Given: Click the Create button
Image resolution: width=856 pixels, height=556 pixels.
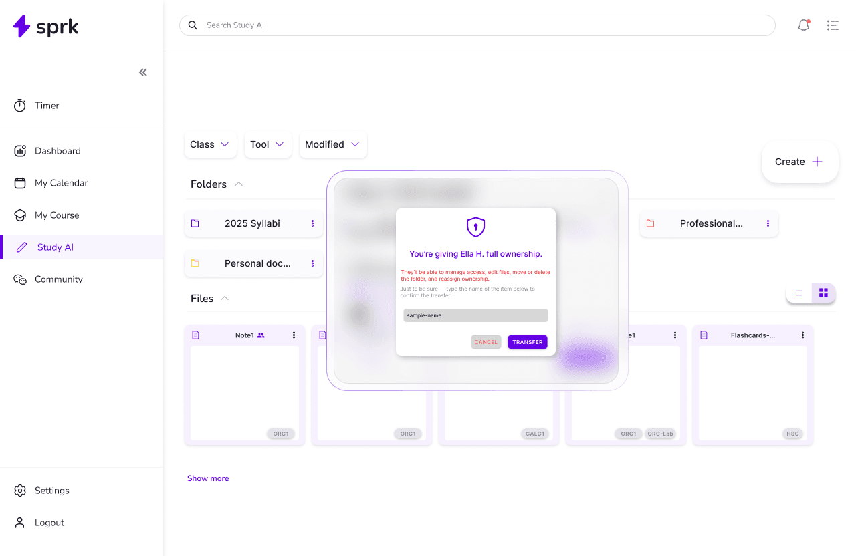Looking at the screenshot, I should (800, 162).
